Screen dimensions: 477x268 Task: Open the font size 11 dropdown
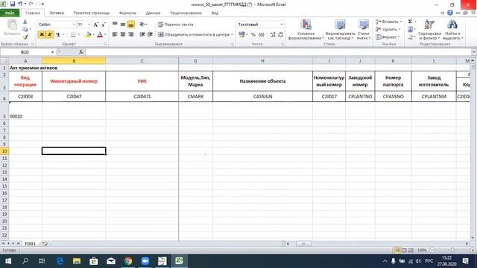click(x=89, y=25)
